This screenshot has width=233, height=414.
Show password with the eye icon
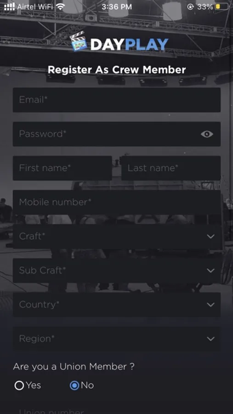(207, 134)
